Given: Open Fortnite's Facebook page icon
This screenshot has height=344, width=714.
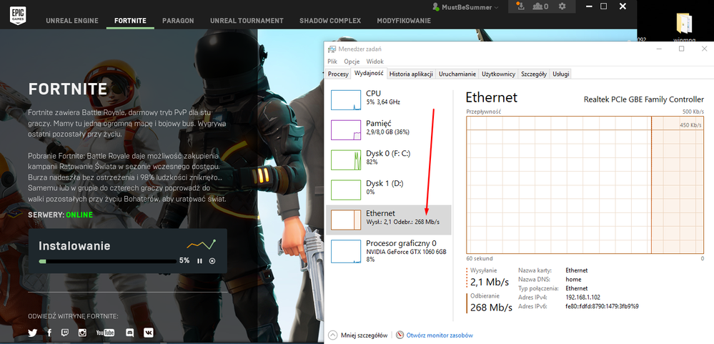Looking at the screenshot, I should 49,333.
